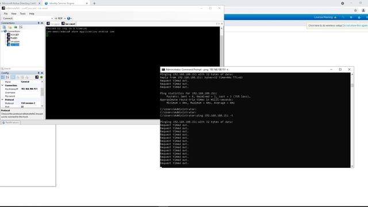Screen dimensions: 368x207
Task: Collapse the Connection section in Config grid
Action: click(2, 86)
